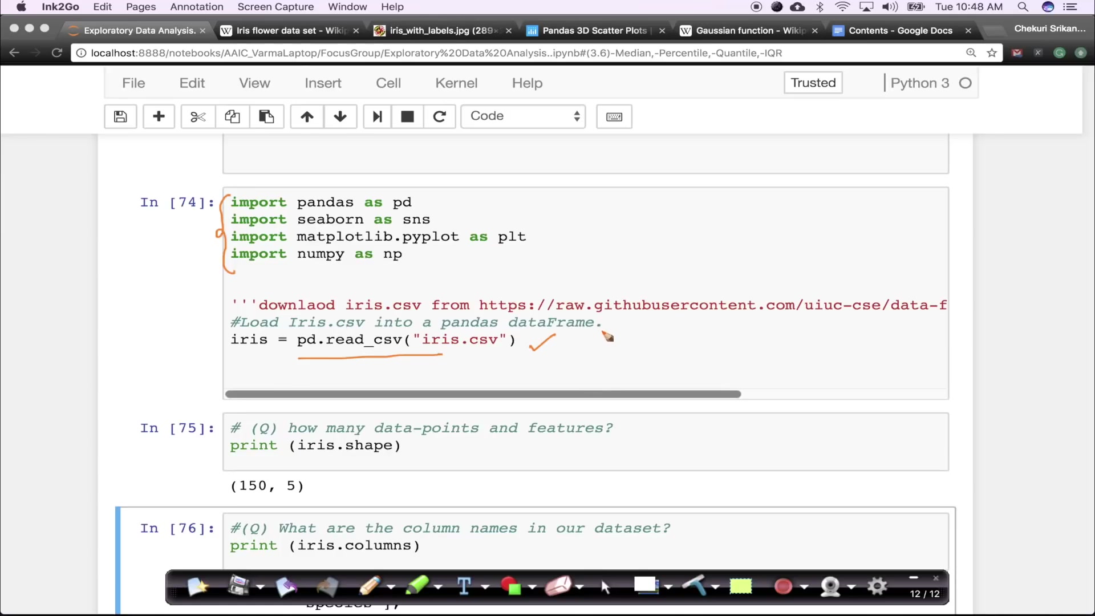Click the volume icon in menu bar
Viewport: 1095px width, 616px height.
pos(889,7)
